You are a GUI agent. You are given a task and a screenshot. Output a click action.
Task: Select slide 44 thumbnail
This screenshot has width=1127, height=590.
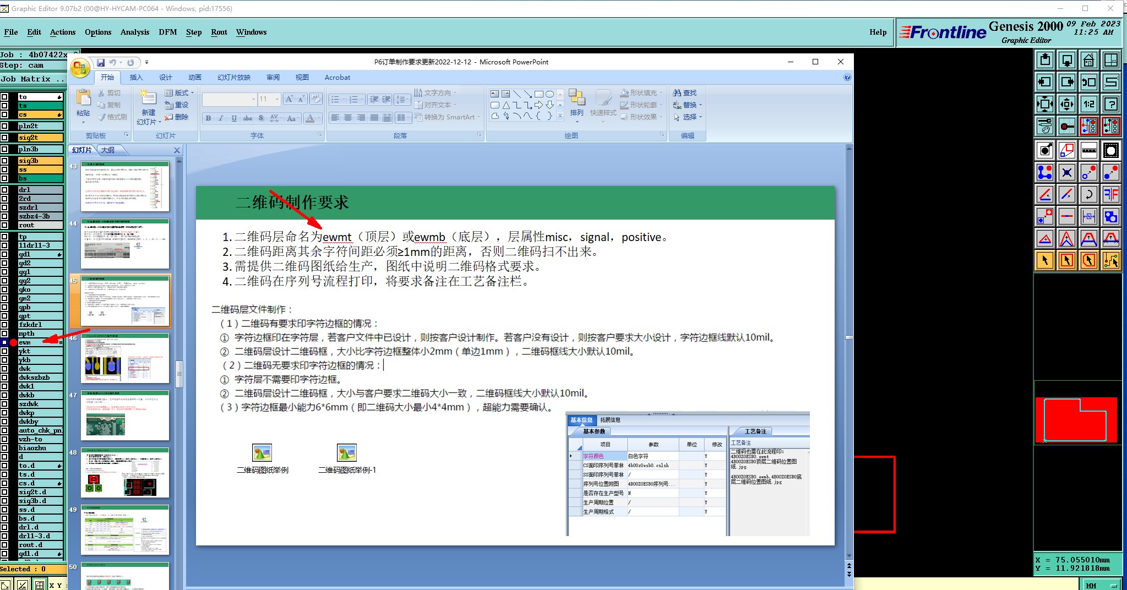pos(125,244)
